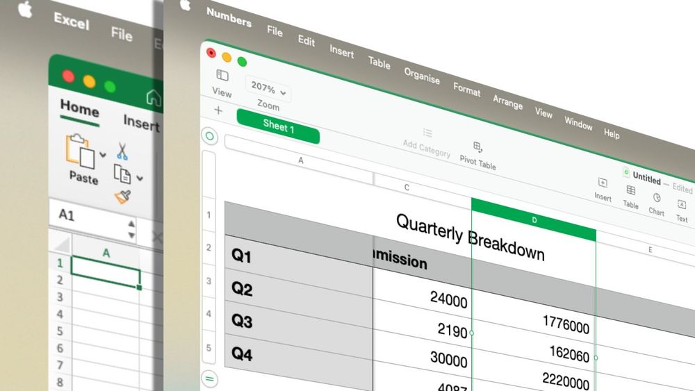Viewport: 695px width, 391px height.
Task: Click the Copy documents icon
Action: pyautogui.click(x=122, y=174)
